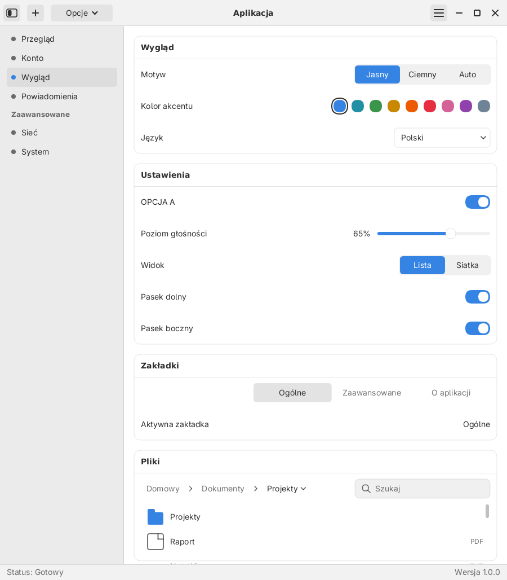The image size is (507, 580).
Task: Choose the red accent color
Action: tap(430, 106)
